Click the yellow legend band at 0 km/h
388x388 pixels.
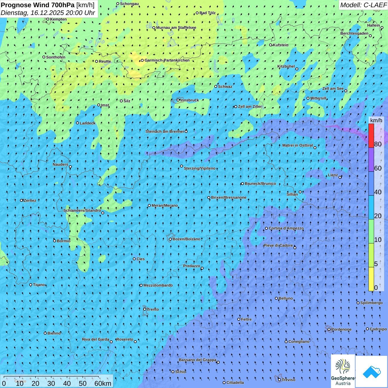pyautogui.click(x=371, y=279)
